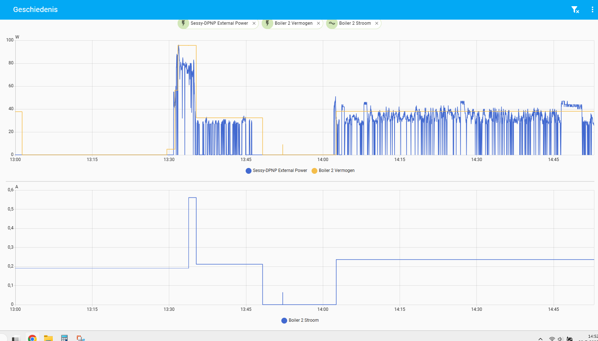The height and width of the screenshot is (341, 598).
Task: Click the Boiler 2 Vermogen chip lightning icon
Action: (x=268, y=23)
